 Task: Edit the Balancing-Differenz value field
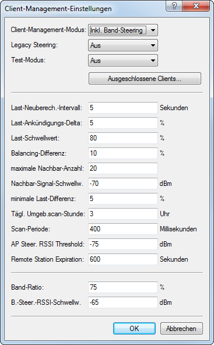pos(123,153)
